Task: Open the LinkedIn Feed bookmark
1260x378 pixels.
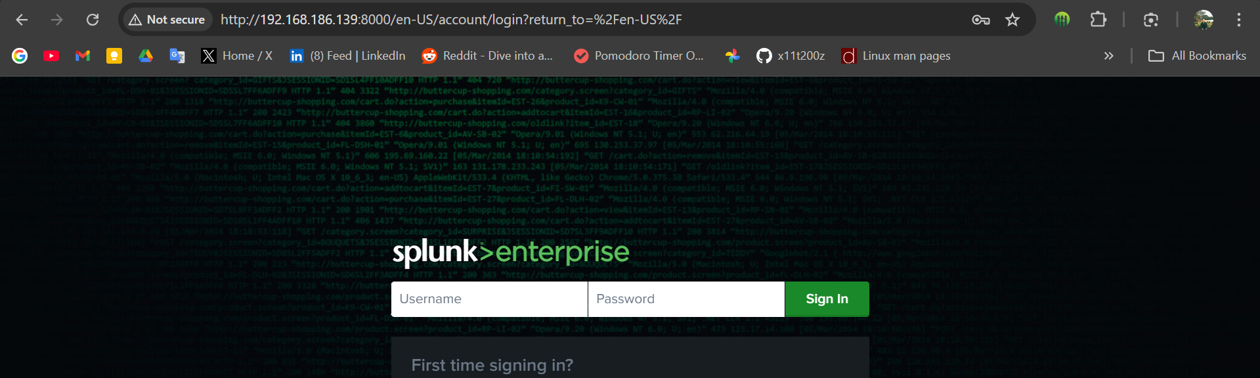Action: click(x=347, y=56)
